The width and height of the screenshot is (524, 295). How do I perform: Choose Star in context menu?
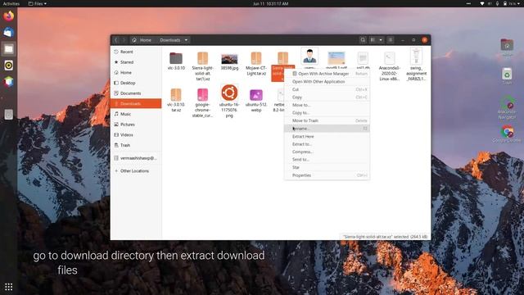coord(327,167)
